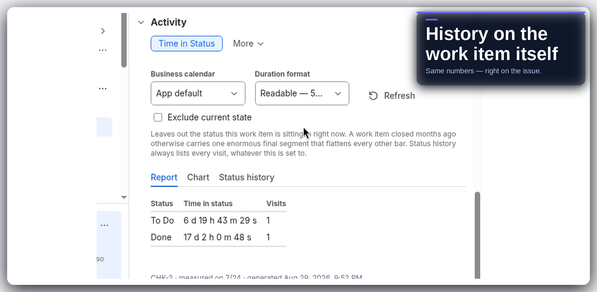Click the value 17 d 2 h 0 m 48 s
The image size is (597, 292).
point(217,237)
